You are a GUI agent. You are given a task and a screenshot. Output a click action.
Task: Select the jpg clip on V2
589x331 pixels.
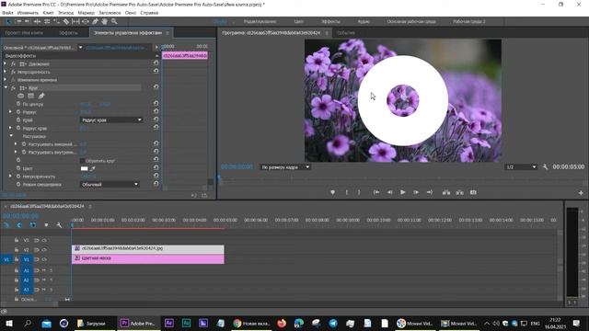click(x=148, y=249)
